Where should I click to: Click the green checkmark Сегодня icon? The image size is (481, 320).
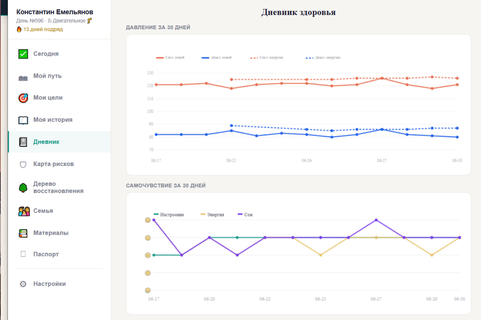[23, 54]
